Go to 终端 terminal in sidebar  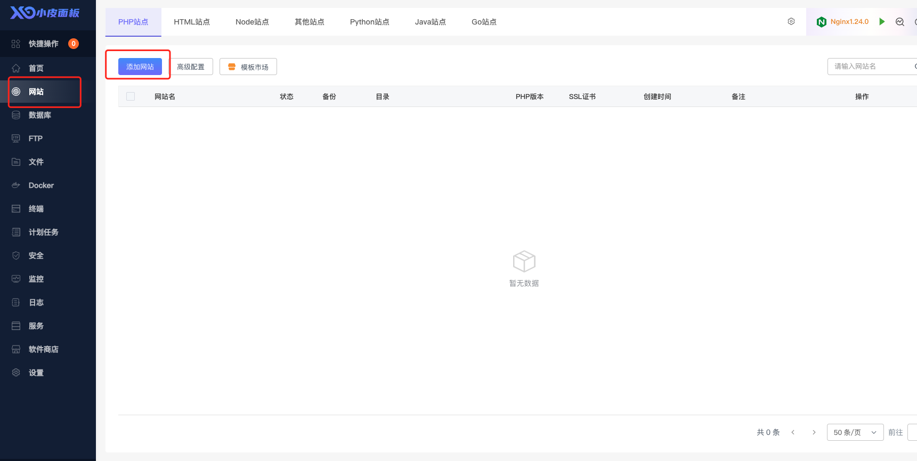tap(36, 209)
